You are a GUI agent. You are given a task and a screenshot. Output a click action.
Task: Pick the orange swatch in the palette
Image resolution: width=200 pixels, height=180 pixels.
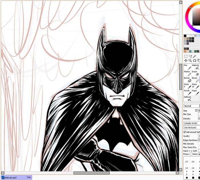click(185, 51)
